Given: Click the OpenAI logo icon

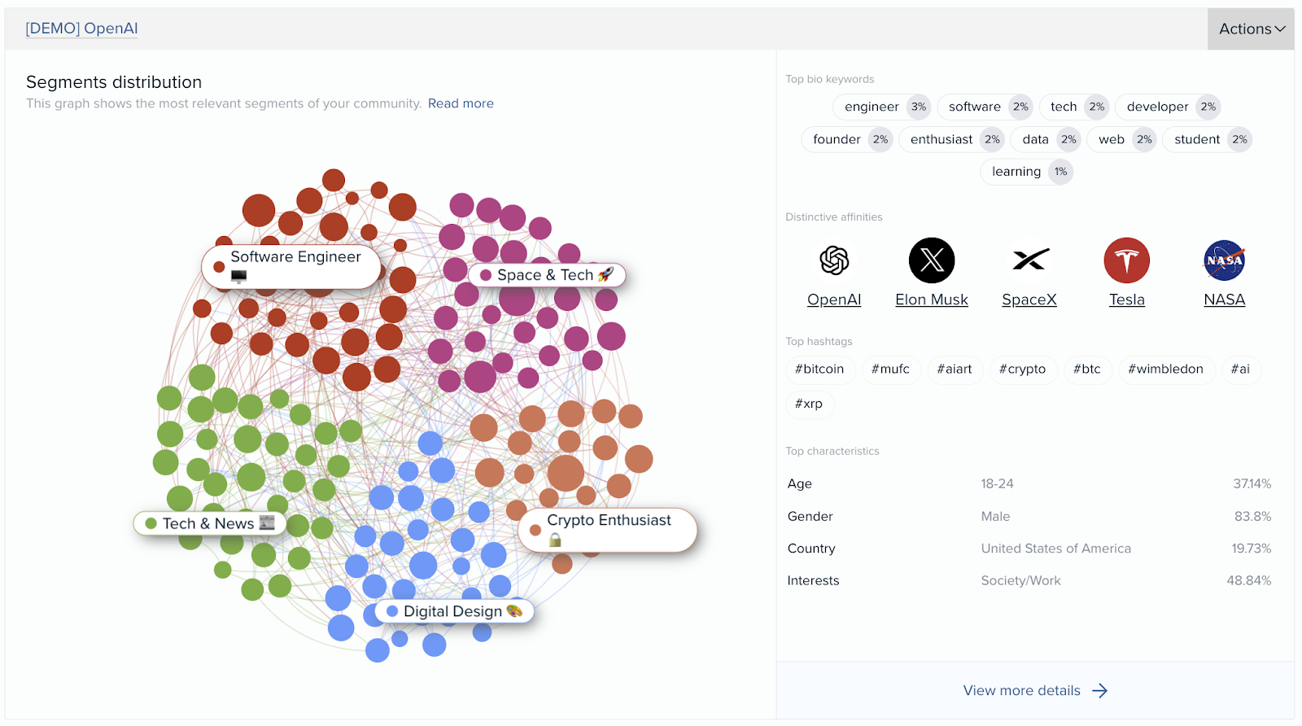Looking at the screenshot, I should click(x=834, y=260).
